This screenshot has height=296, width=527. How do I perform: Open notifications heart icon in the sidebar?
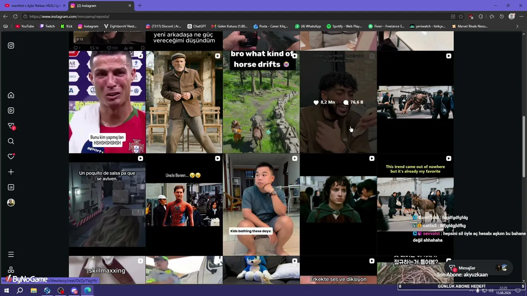pos(11,157)
